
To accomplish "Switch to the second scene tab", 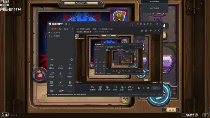I will point(60,29).
